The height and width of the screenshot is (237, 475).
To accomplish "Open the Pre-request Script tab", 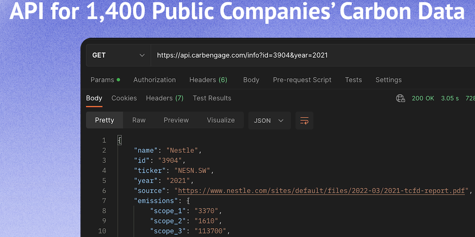I will click(302, 80).
